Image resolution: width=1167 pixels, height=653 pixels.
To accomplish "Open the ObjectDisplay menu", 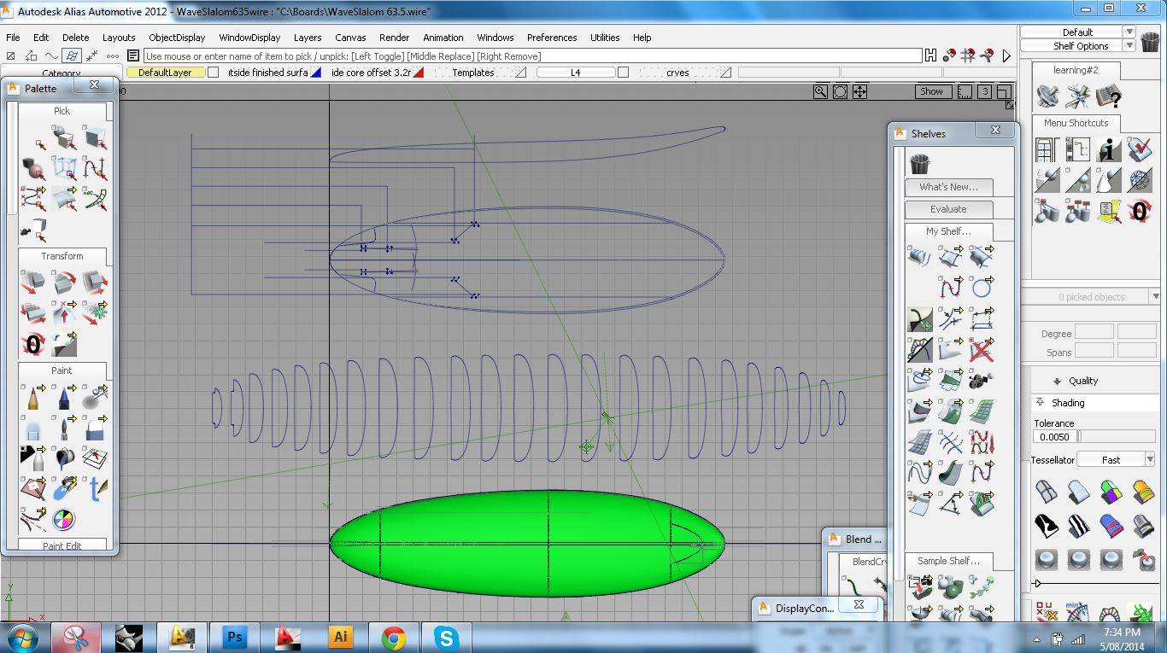I will point(177,38).
